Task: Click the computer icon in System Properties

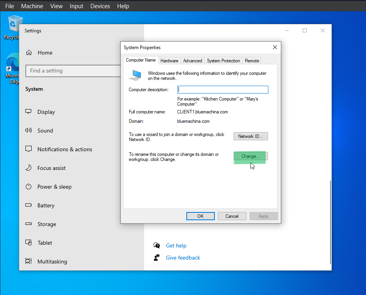Action: pyautogui.click(x=136, y=76)
